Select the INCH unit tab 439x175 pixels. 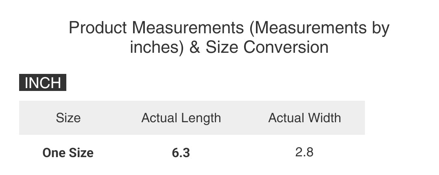point(43,83)
